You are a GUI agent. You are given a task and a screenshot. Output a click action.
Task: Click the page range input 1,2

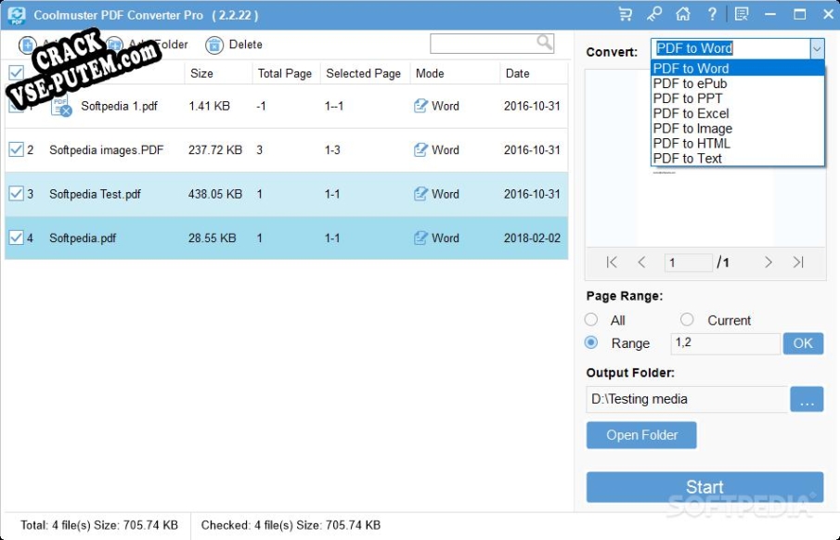[725, 343]
